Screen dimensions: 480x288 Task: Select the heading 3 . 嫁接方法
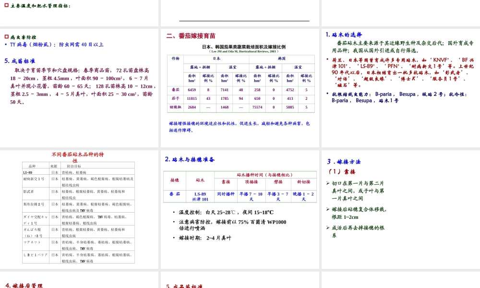(x=344, y=161)
